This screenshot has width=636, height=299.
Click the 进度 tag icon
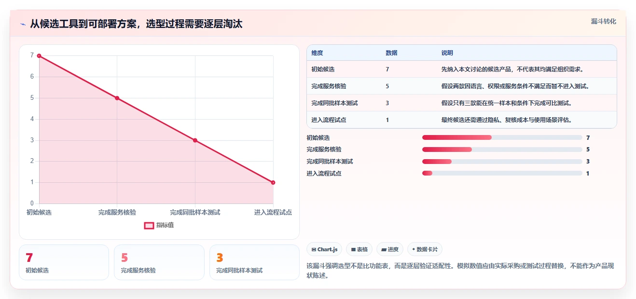point(384,250)
